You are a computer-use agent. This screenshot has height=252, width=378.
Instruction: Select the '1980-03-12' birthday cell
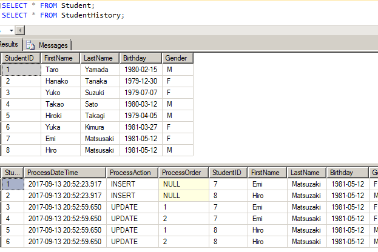point(141,104)
